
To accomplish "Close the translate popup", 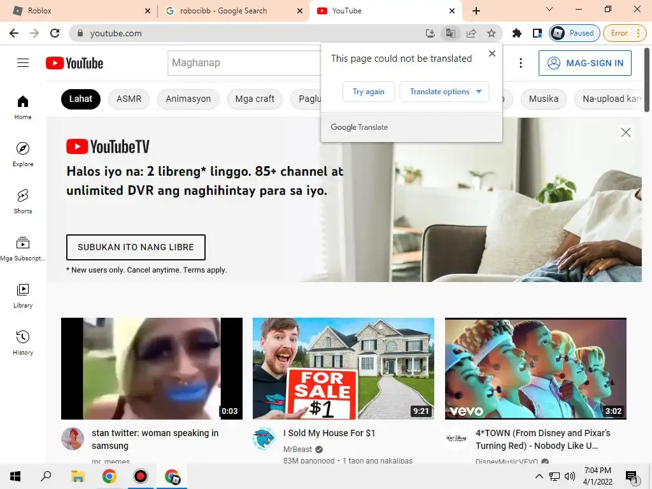I will (x=492, y=53).
